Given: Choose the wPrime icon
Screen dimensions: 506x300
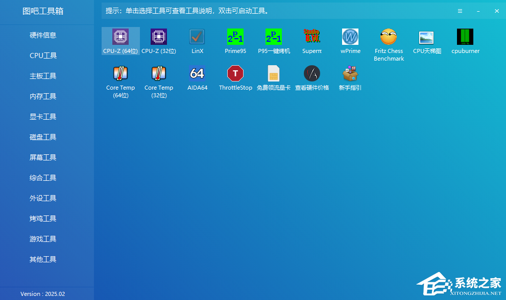Looking at the screenshot, I should coord(350,37).
